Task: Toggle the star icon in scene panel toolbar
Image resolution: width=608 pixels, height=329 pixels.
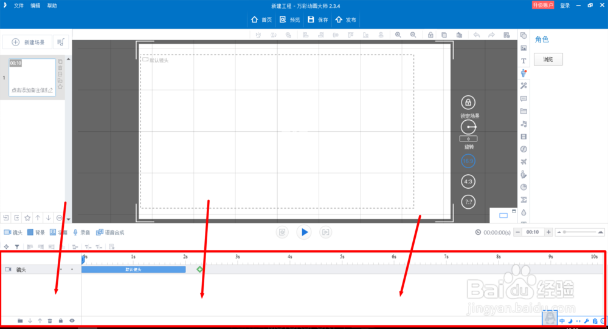Action: [27, 218]
